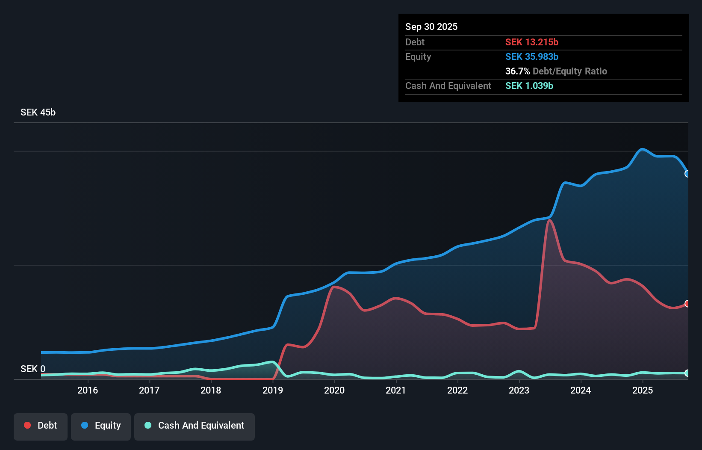This screenshot has width=702, height=450.
Task: Select the 2024 x-axis label
Action: (x=581, y=390)
